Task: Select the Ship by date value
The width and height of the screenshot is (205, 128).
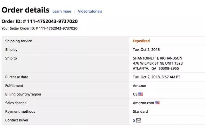Action: pyautogui.click(x=146, y=50)
